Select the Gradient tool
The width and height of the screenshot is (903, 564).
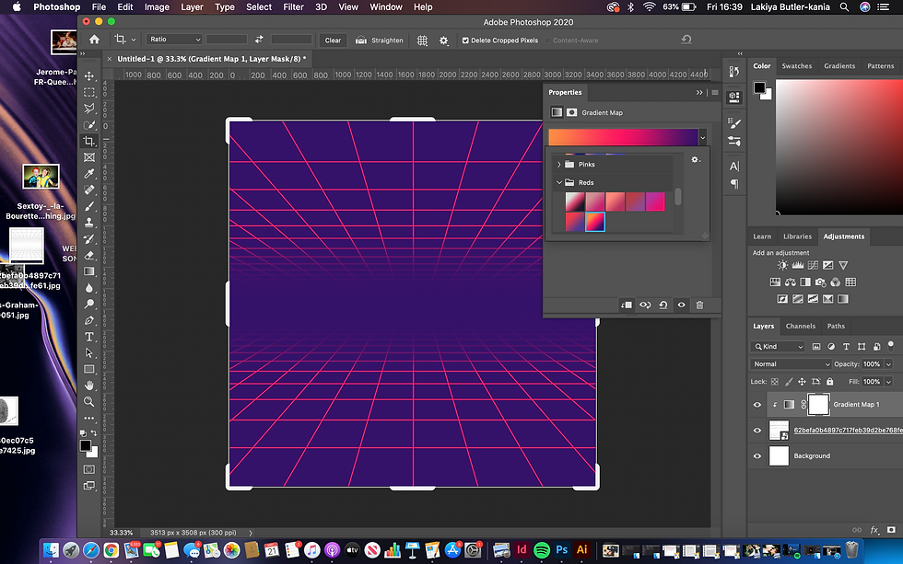coord(89,271)
